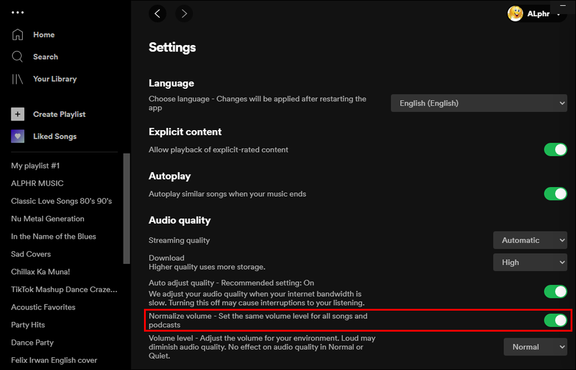This screenshot has width=576, height=370.
Task: Go forward with the right arrow
Action: coord(184,14)
